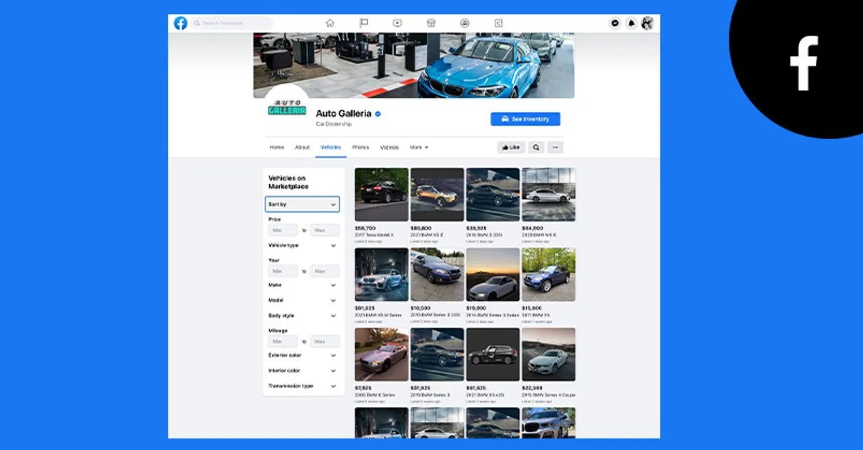The image size is (863, 450).
Task: Click the See Inventory button
Action: (x=525, y=119)
